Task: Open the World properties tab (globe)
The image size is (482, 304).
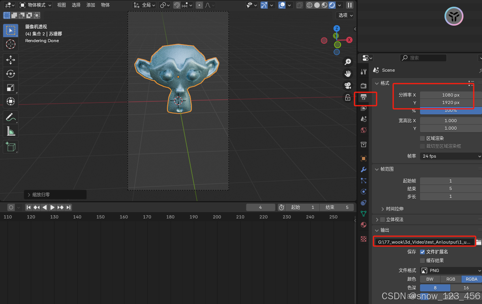Action: point(364,130)
